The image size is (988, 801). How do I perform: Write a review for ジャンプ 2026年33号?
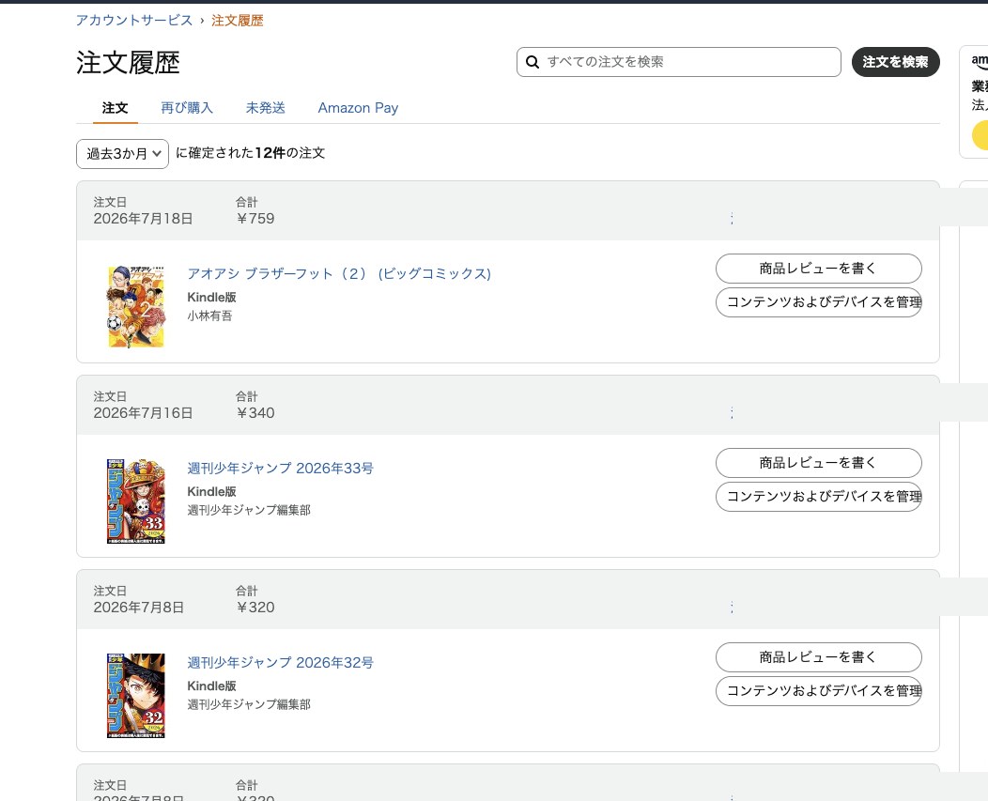click(x=819, y=463)
